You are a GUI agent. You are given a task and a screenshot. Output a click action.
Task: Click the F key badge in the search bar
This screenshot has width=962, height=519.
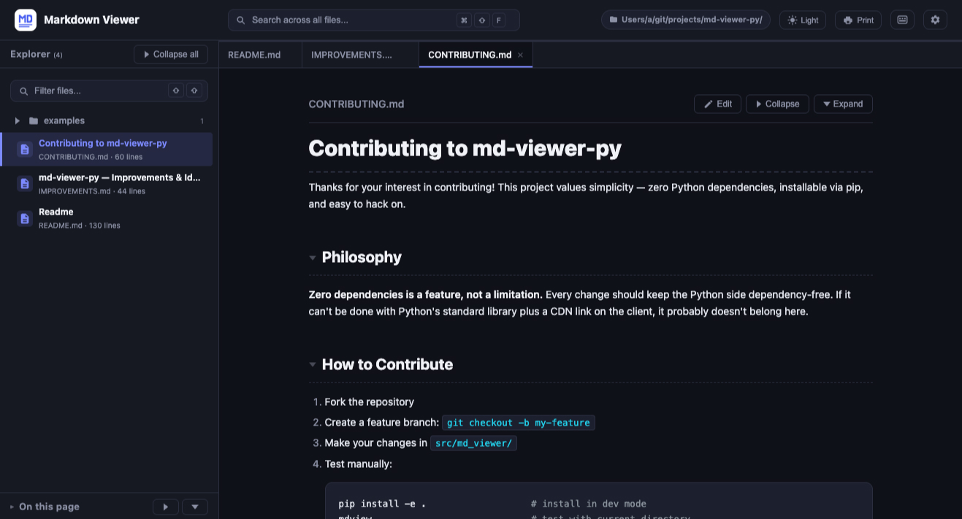tap(499, 20)
